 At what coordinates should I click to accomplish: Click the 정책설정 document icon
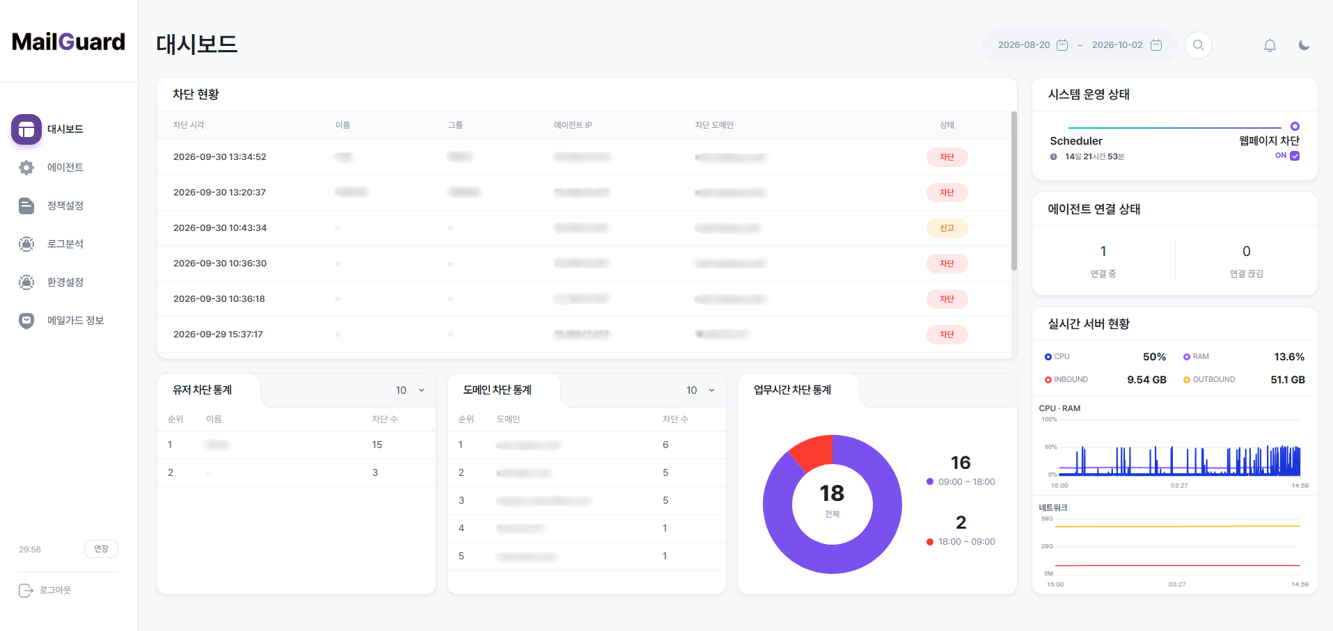(x=26, y=206)
